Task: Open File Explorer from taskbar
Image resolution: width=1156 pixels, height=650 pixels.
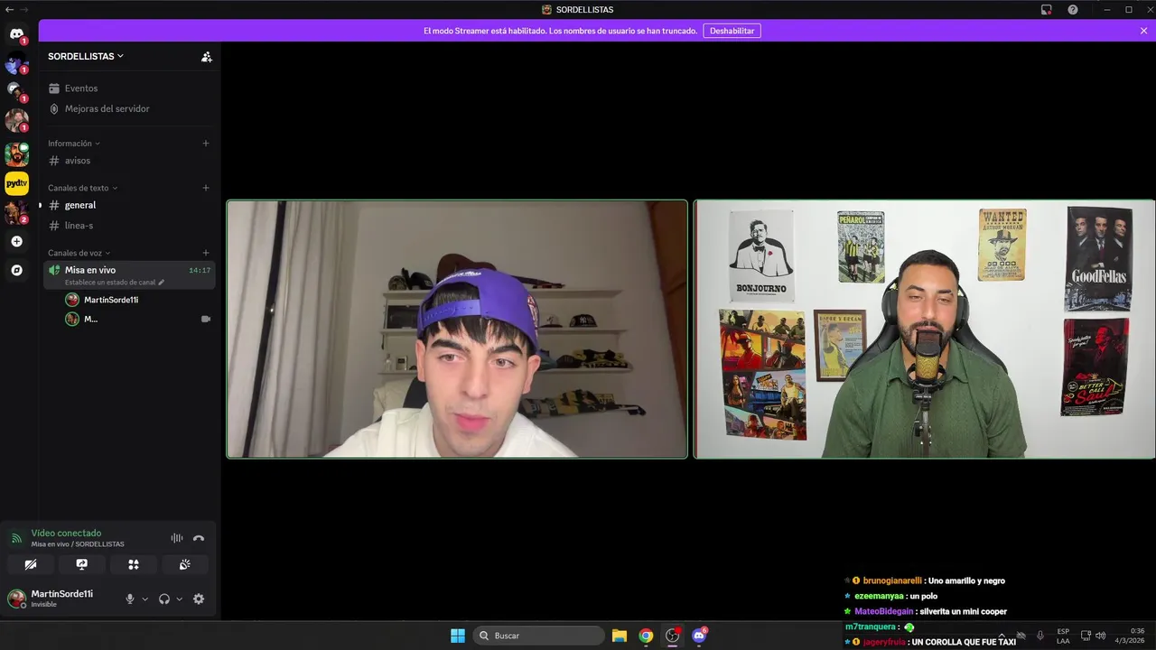Action: click(x=620, y=636)
